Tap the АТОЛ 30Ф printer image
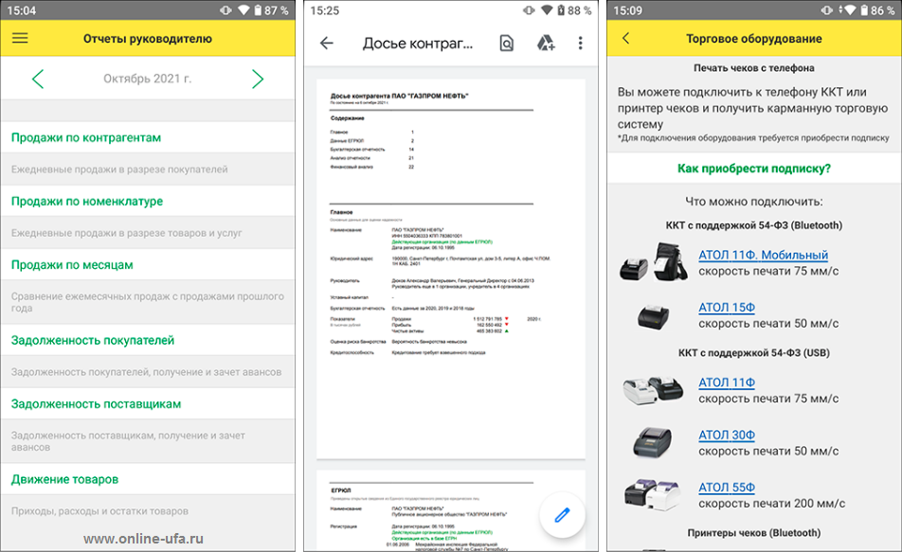This screenshot has width=902, height=552. pyautogui.click(x=652, y=442)
